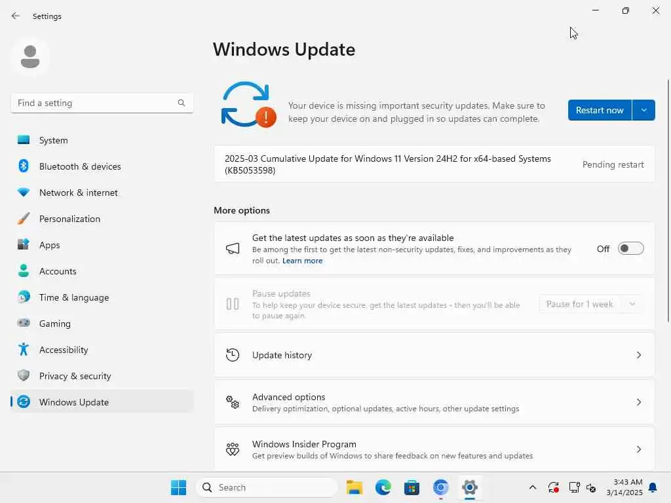
Task: Click the Accessibility figure icon
Action: point(24,350)
